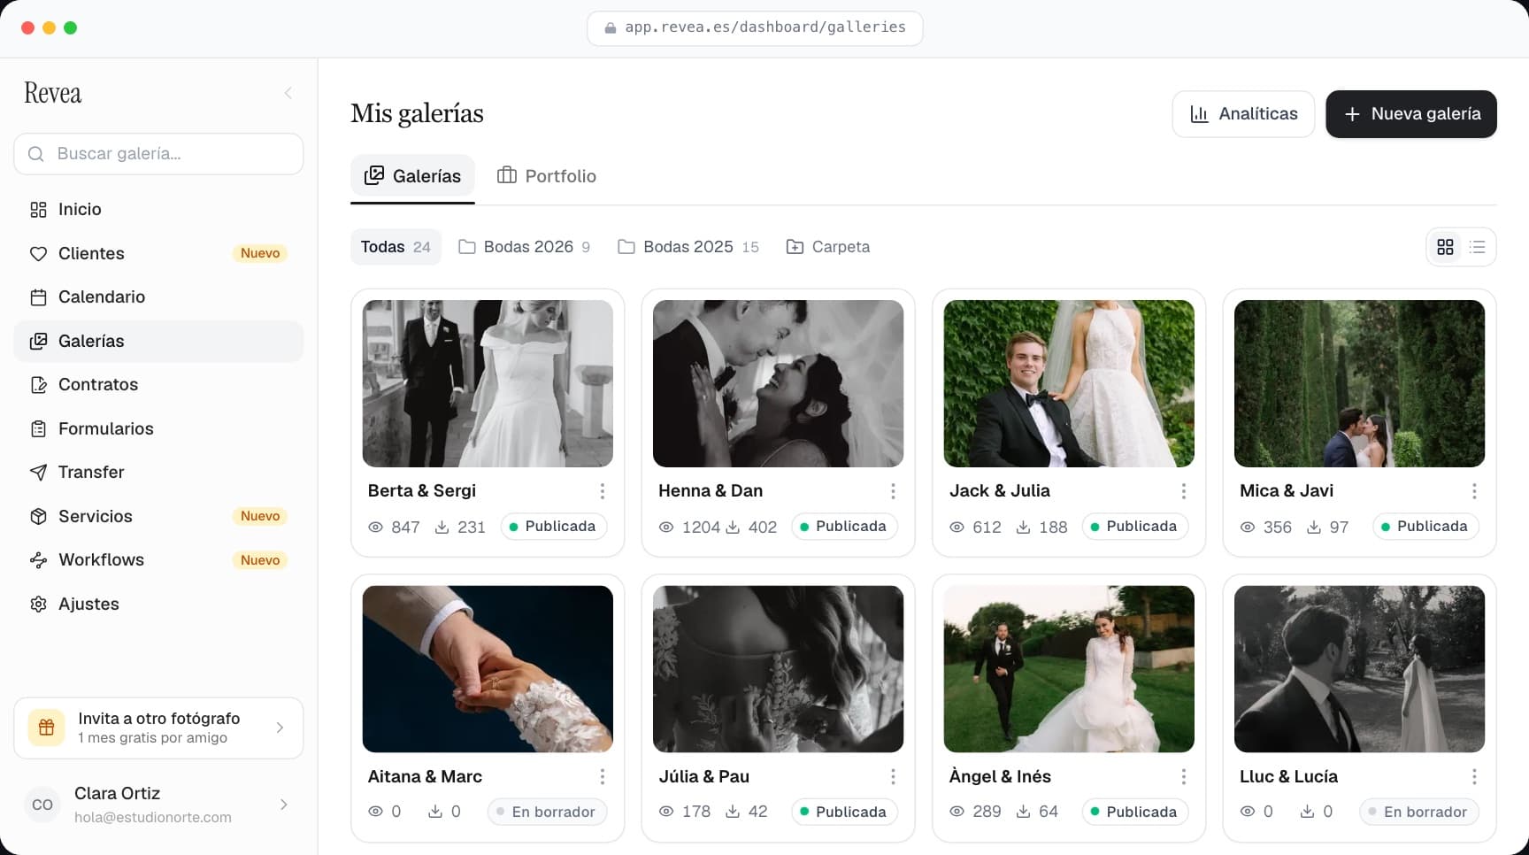Click the Publicada status on Mica & Javi

1425,527
